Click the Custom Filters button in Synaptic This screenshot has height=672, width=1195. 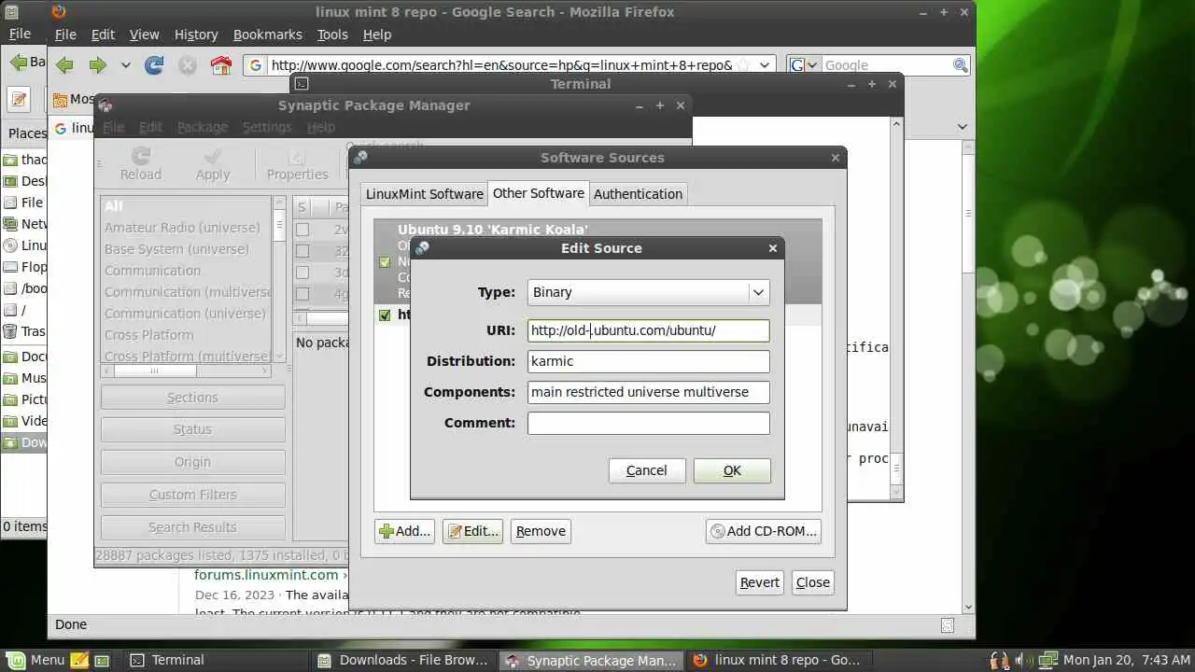tap(192, 495)
